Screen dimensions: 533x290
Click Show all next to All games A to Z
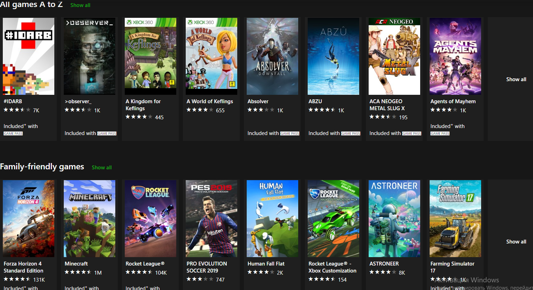80,5
